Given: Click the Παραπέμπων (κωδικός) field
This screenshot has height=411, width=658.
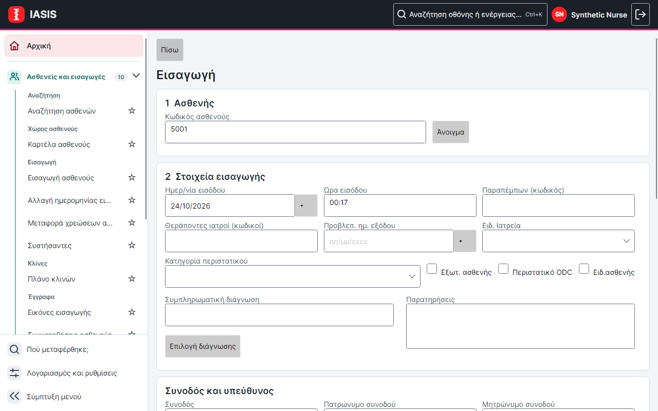Looking at the screenshot, I should (558, 206).
